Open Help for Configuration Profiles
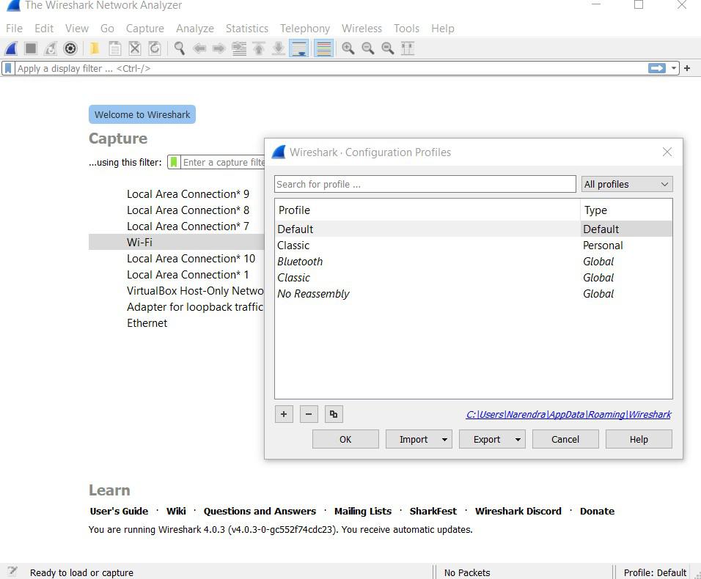701x579 pixels. (x=639, y=440)
